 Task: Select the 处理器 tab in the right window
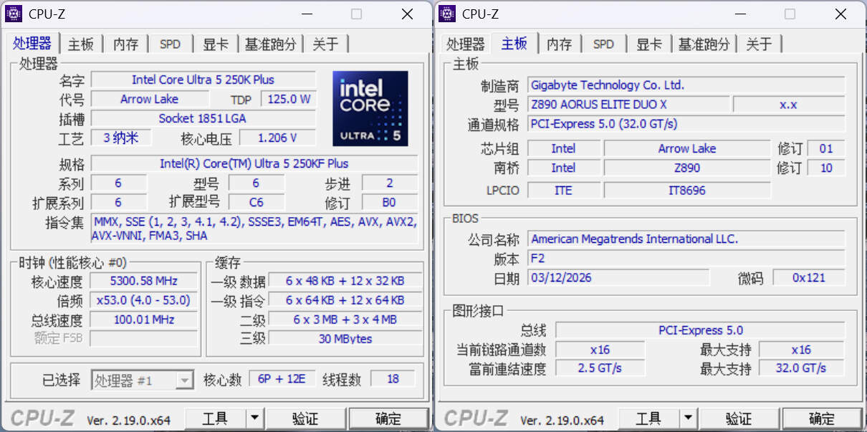point(466,44)
